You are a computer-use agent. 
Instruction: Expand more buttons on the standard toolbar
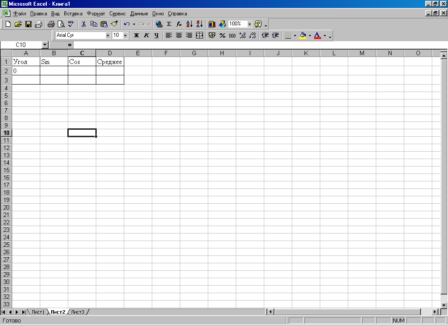coord(266,25)
